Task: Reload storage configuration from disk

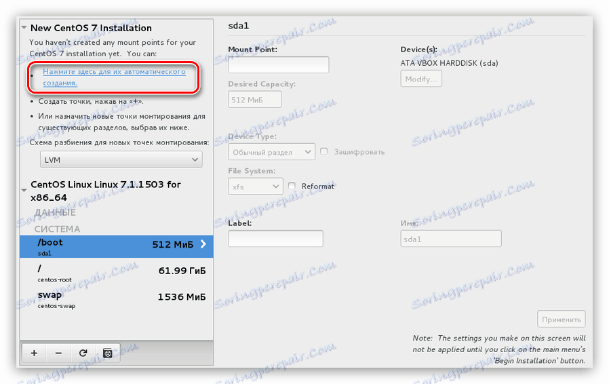Action: [x=83, y=353]
